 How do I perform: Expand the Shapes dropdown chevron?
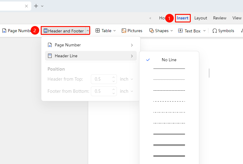point(172,31)
